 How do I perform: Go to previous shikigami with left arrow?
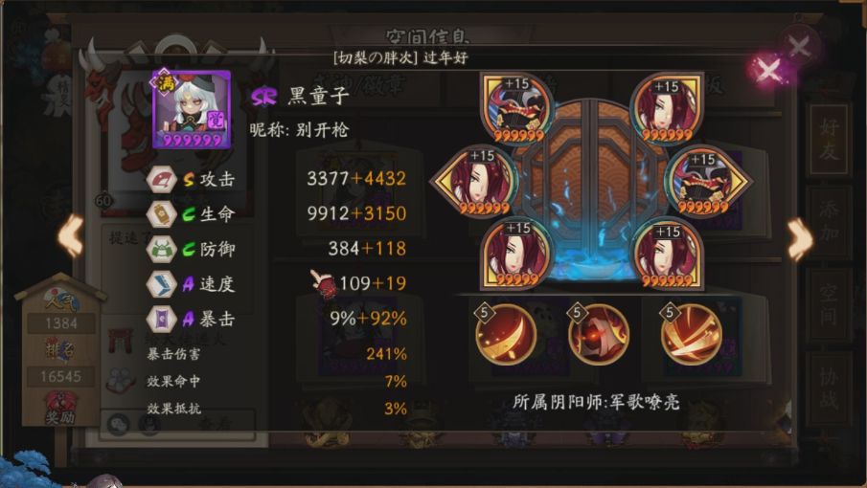point(71,236)
